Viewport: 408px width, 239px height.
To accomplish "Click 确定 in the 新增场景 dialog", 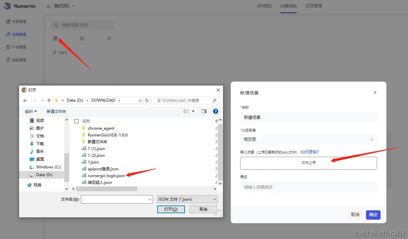I will [x=373, y=215].
